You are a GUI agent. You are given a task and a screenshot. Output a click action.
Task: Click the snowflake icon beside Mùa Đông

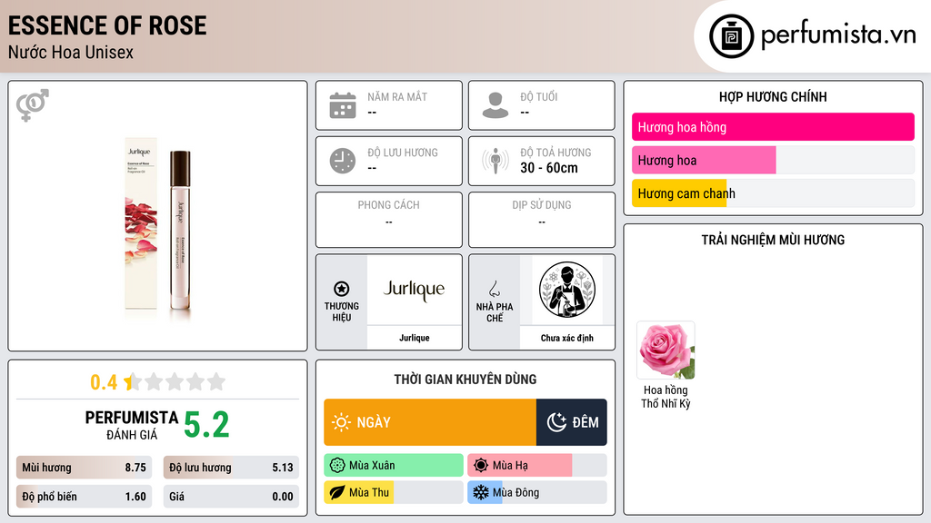[481, 492]
